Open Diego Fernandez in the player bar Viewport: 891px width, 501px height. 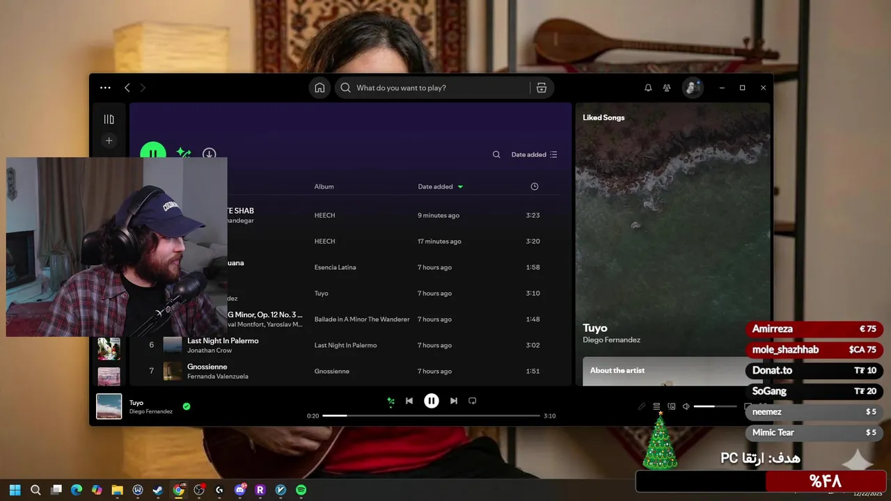click(151, 412)
